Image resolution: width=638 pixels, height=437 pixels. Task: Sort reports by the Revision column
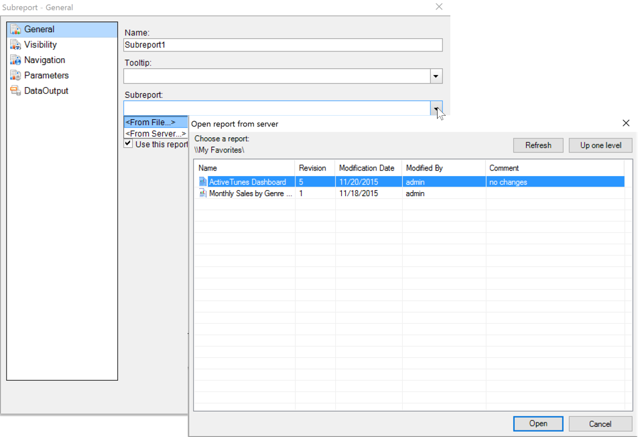315,168
